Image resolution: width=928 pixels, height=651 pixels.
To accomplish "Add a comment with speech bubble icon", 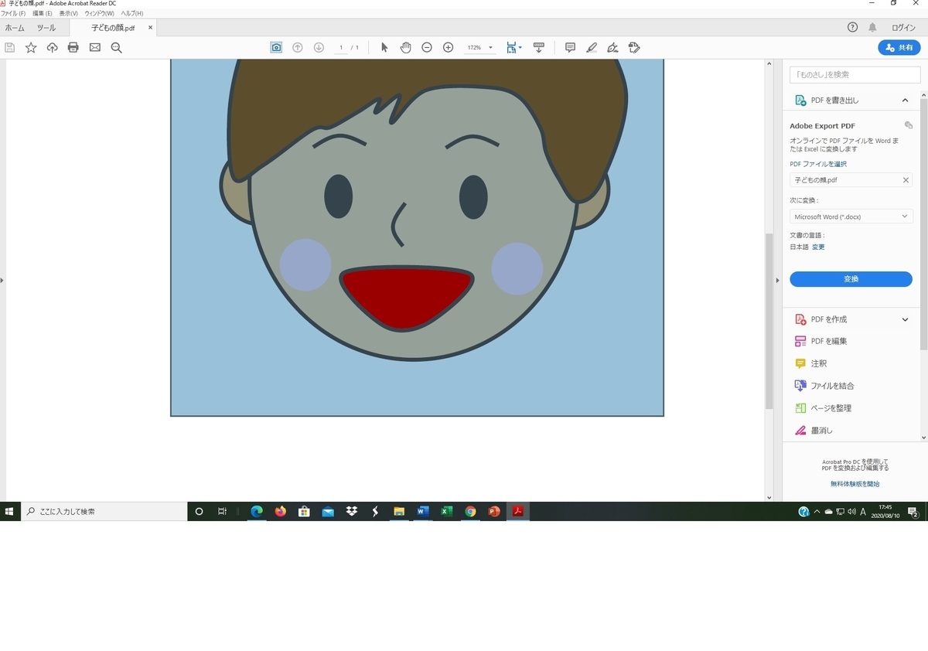I will coord(570,48).
